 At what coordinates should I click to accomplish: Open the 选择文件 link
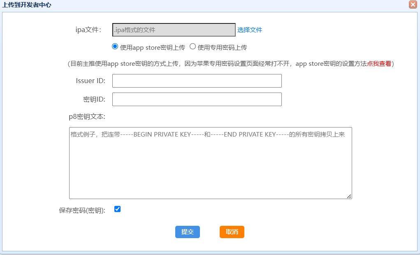coord(250,30)
